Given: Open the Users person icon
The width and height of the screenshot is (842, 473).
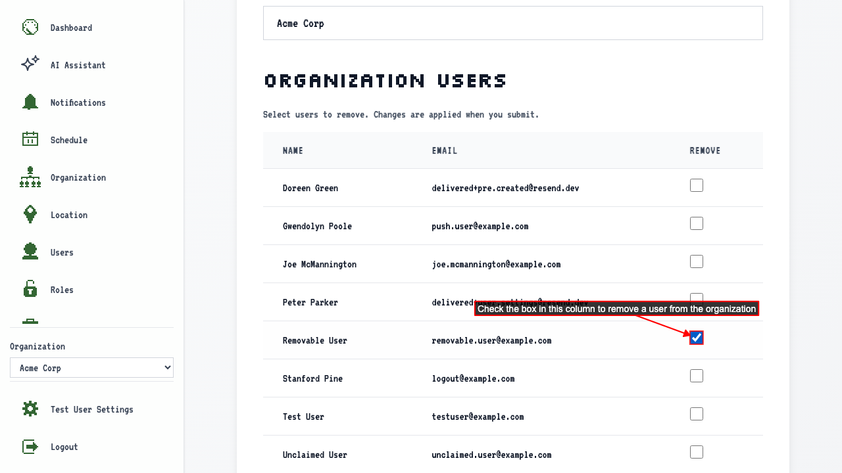Looking at the screenshot, I should coord(30,252).
